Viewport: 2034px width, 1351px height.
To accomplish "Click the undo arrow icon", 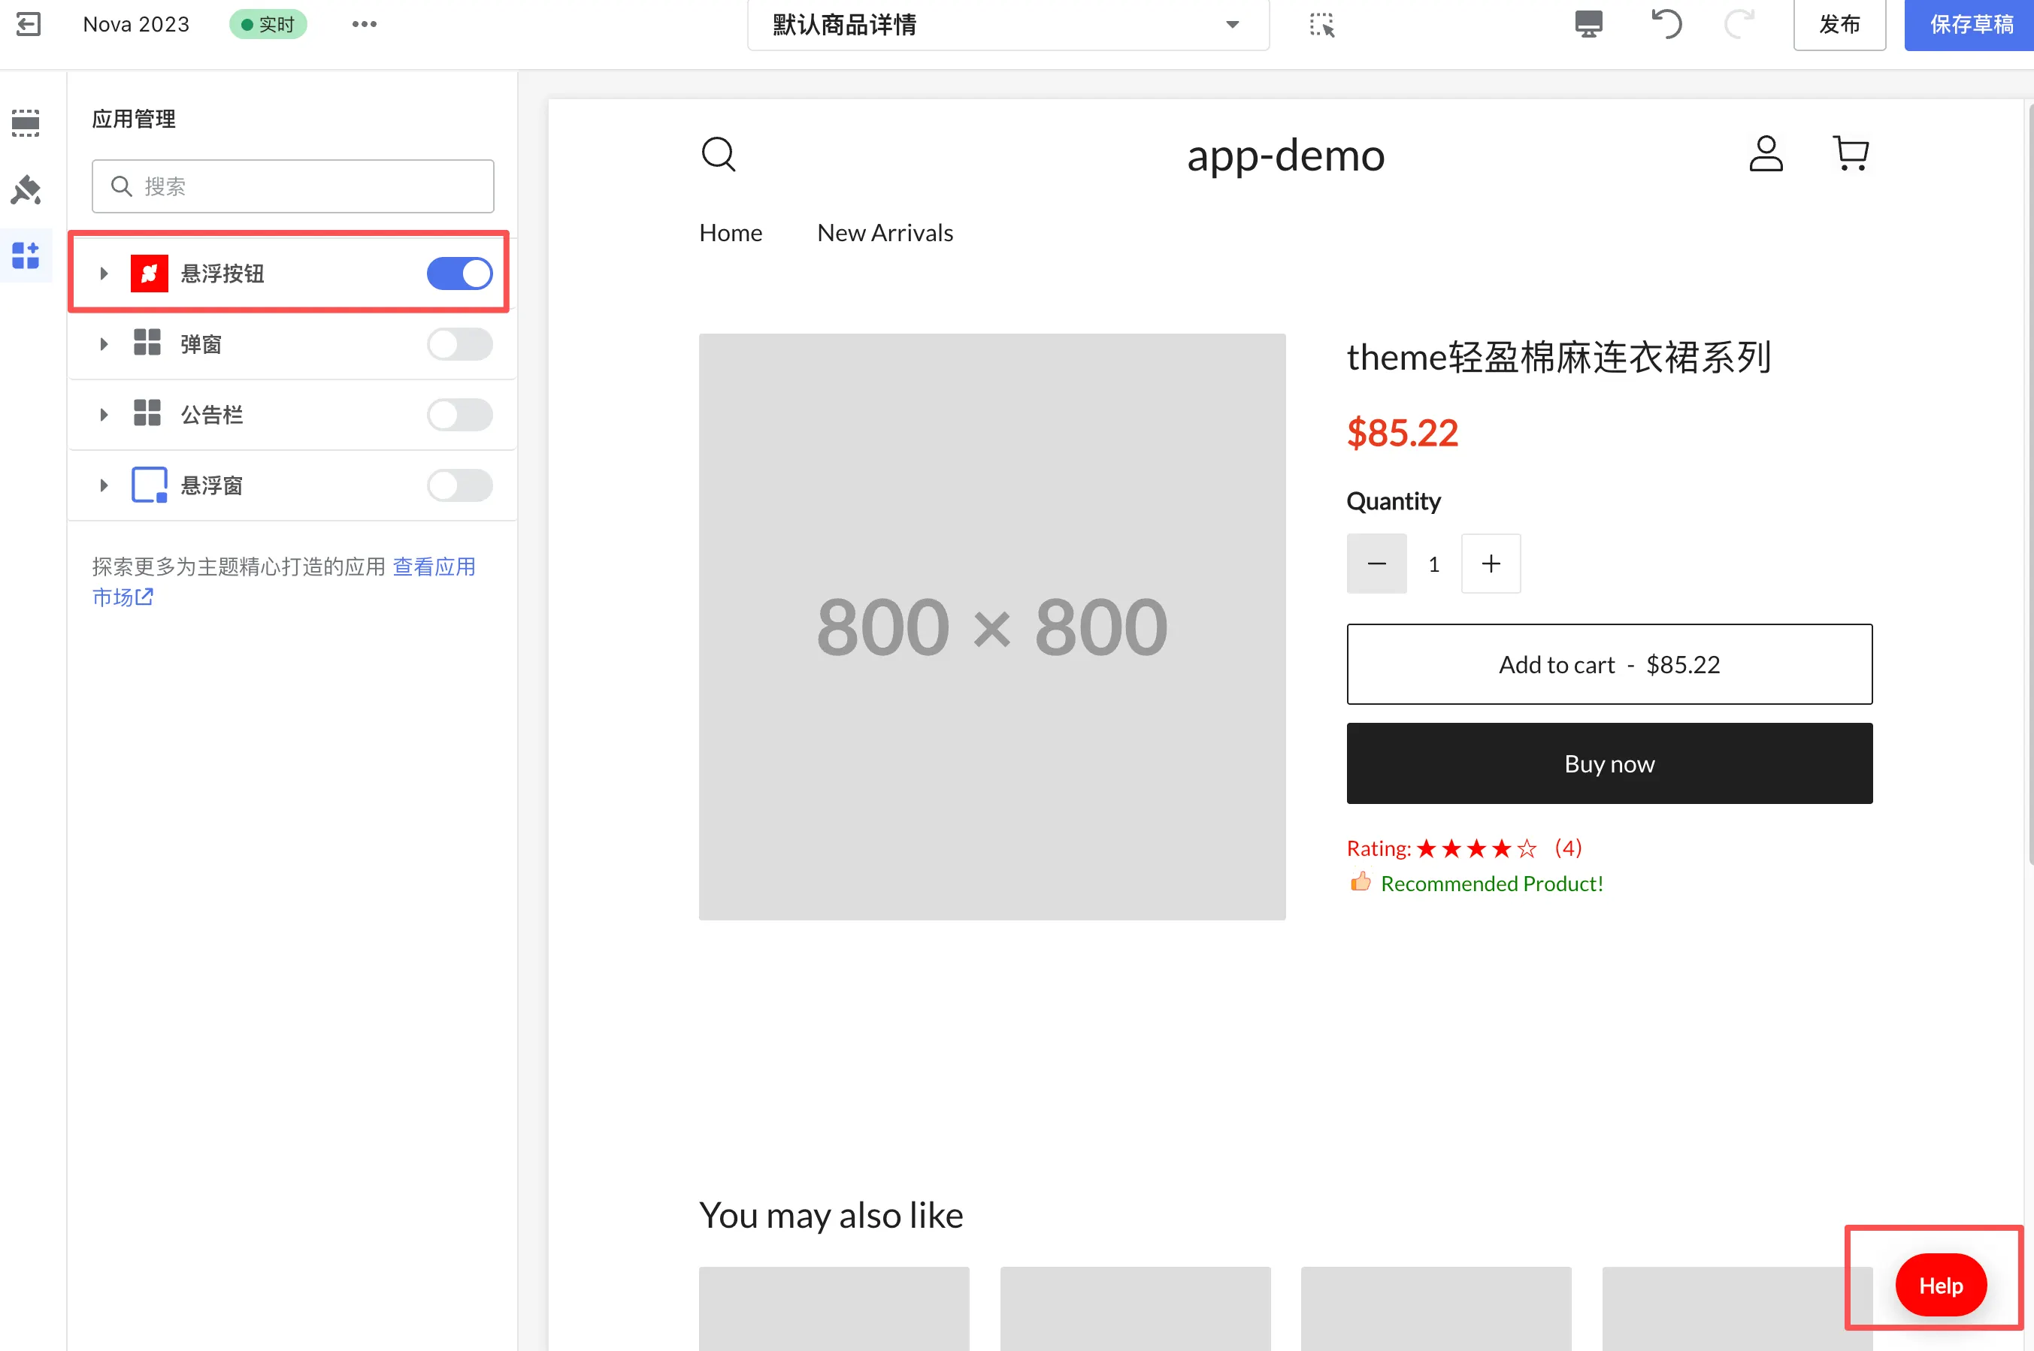I will tap(1666, 24).
